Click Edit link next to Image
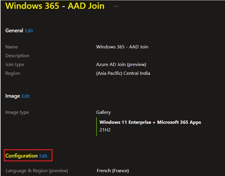 pos(26,96)
